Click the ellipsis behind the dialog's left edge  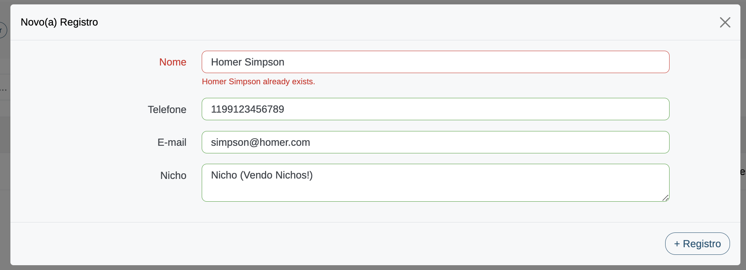coord(4,90)
